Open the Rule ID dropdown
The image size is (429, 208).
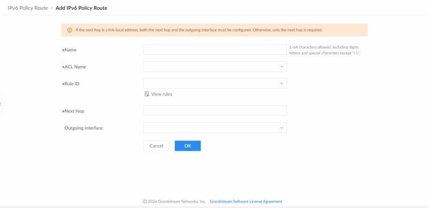215,83
